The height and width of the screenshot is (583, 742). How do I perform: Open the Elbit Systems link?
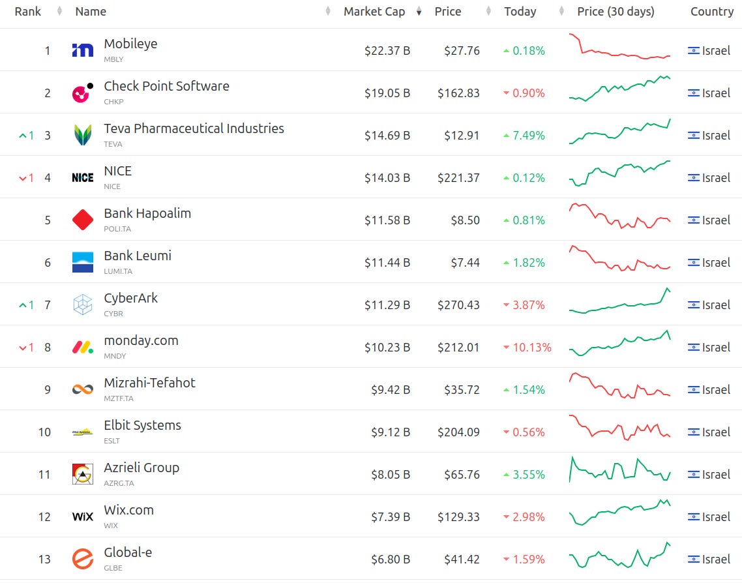142,425
